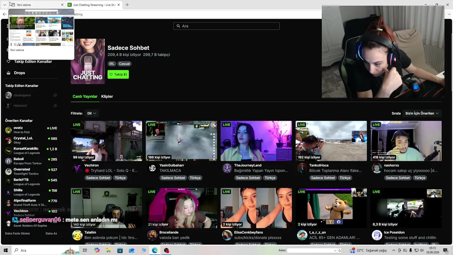The width and height of the screenshot is (453, 255).
Task: Open the Dil language filter dropdown
Action: tap(91, 113)
